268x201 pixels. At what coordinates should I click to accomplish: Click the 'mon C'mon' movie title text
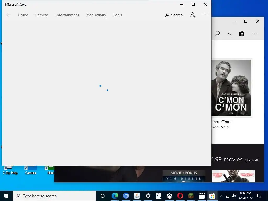point(222,122)
